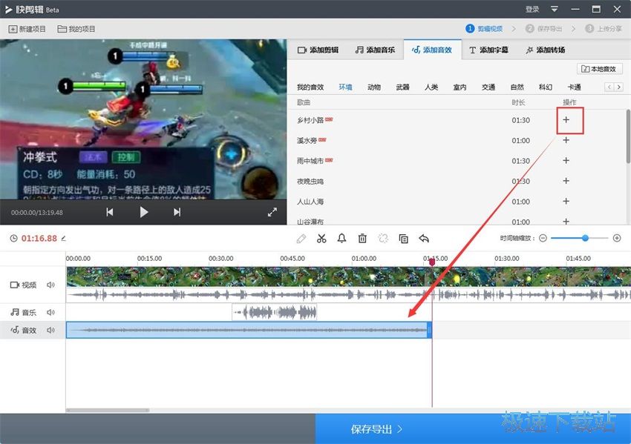Open the 添加音乐 tab
The height and width of the screenshot is (444, 631).
pyautogui.click(x=375, y=50)
